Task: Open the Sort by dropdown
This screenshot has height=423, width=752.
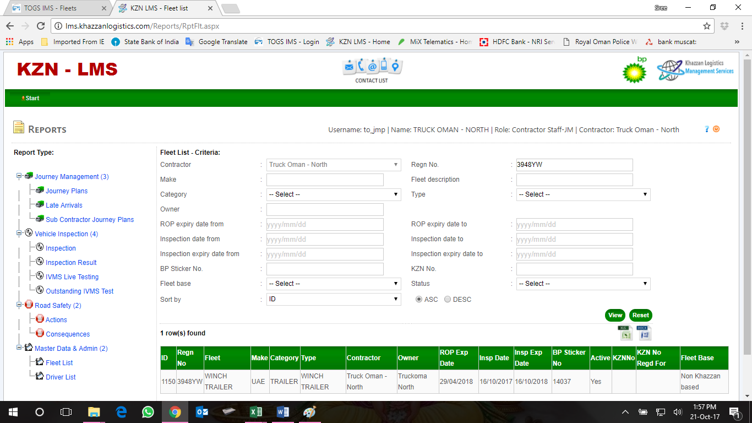Action: tap(334, 300)
